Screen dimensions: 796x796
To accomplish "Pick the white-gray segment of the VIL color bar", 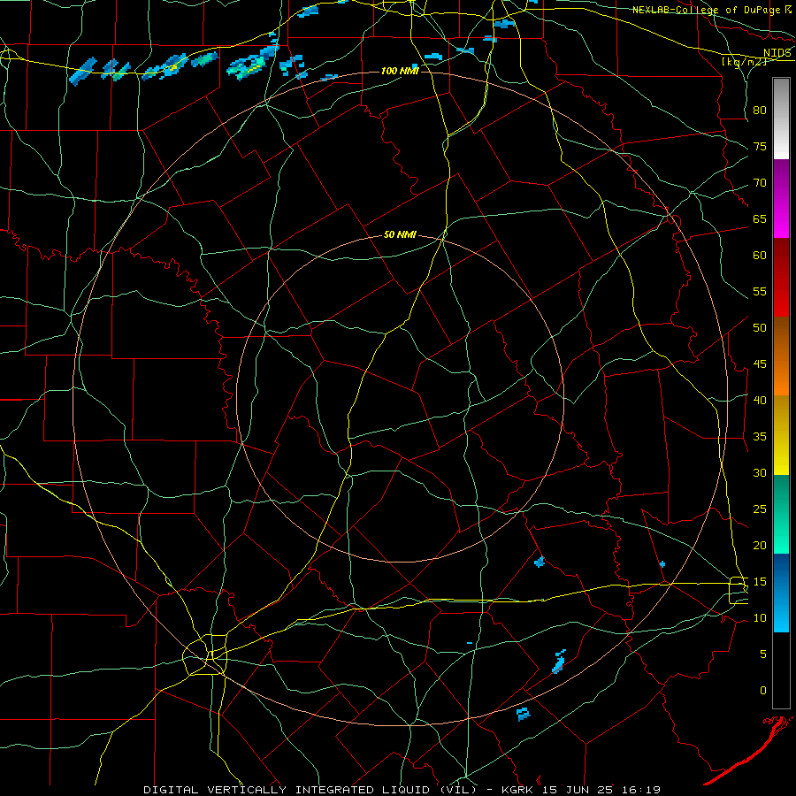I will [x=781, y=119].
